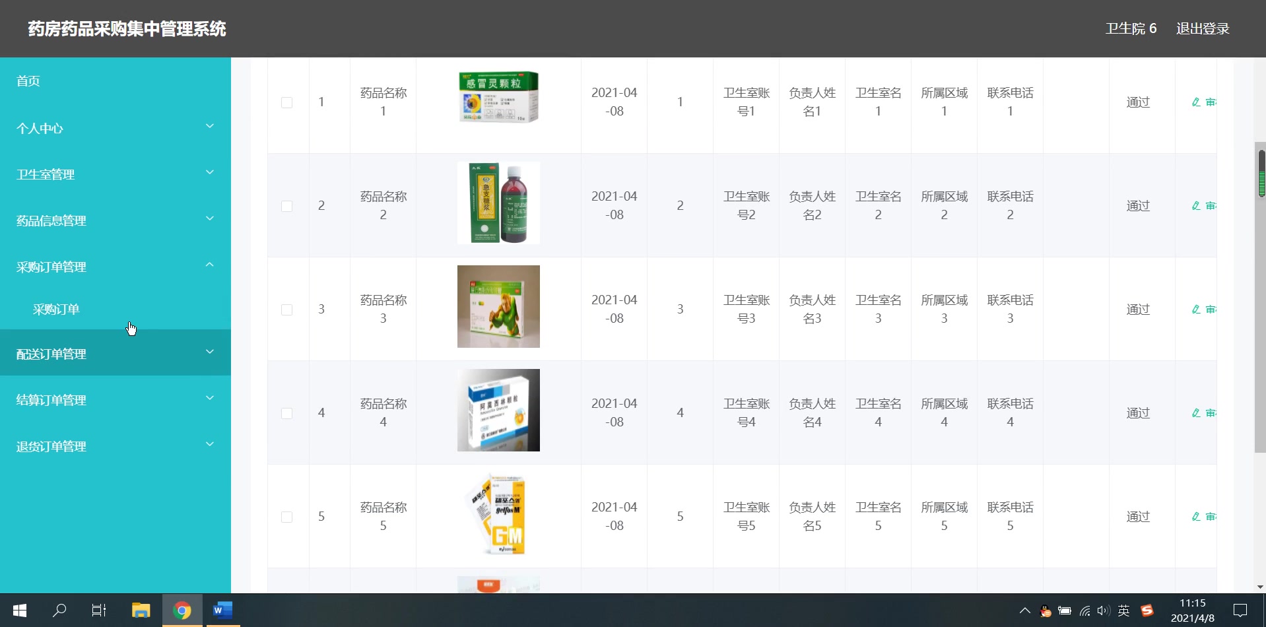This screenshot has width=1266, height=627.
Task: Open the 药品信息管理 sidebar menu
Action: (x=116, y=220)
